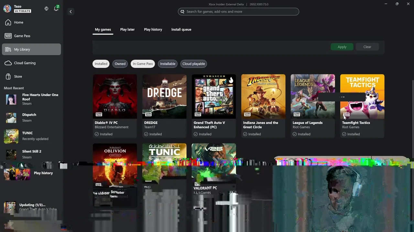Click Blizzard Entertainment publisher text
The height and width of the screenshot is (232, 414).
[112, 127]
